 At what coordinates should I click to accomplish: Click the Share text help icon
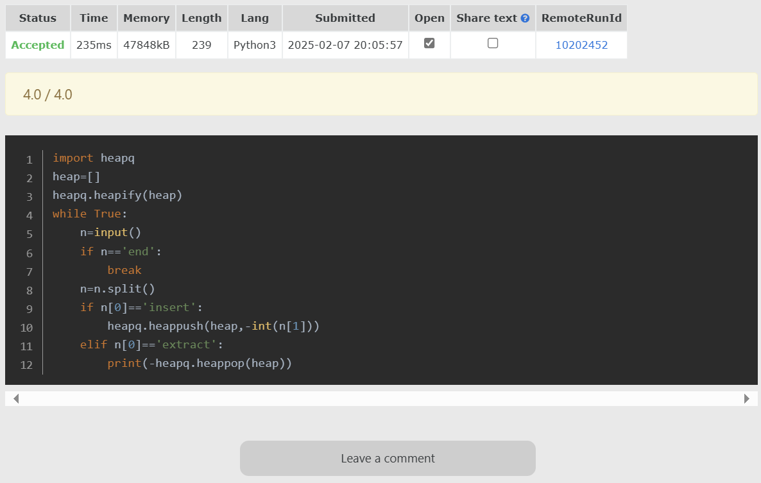526,19
